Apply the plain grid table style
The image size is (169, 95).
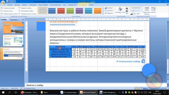click(x=43, y=11)
